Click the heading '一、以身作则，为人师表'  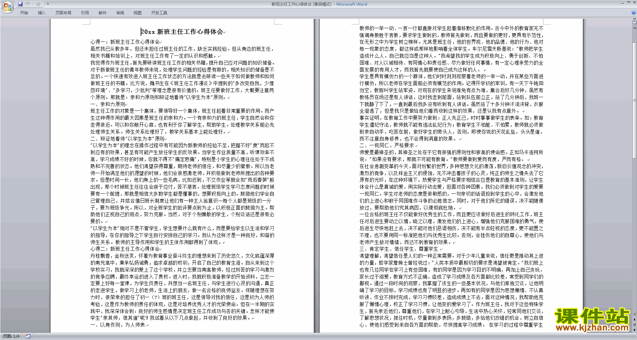tap(118, 325)
